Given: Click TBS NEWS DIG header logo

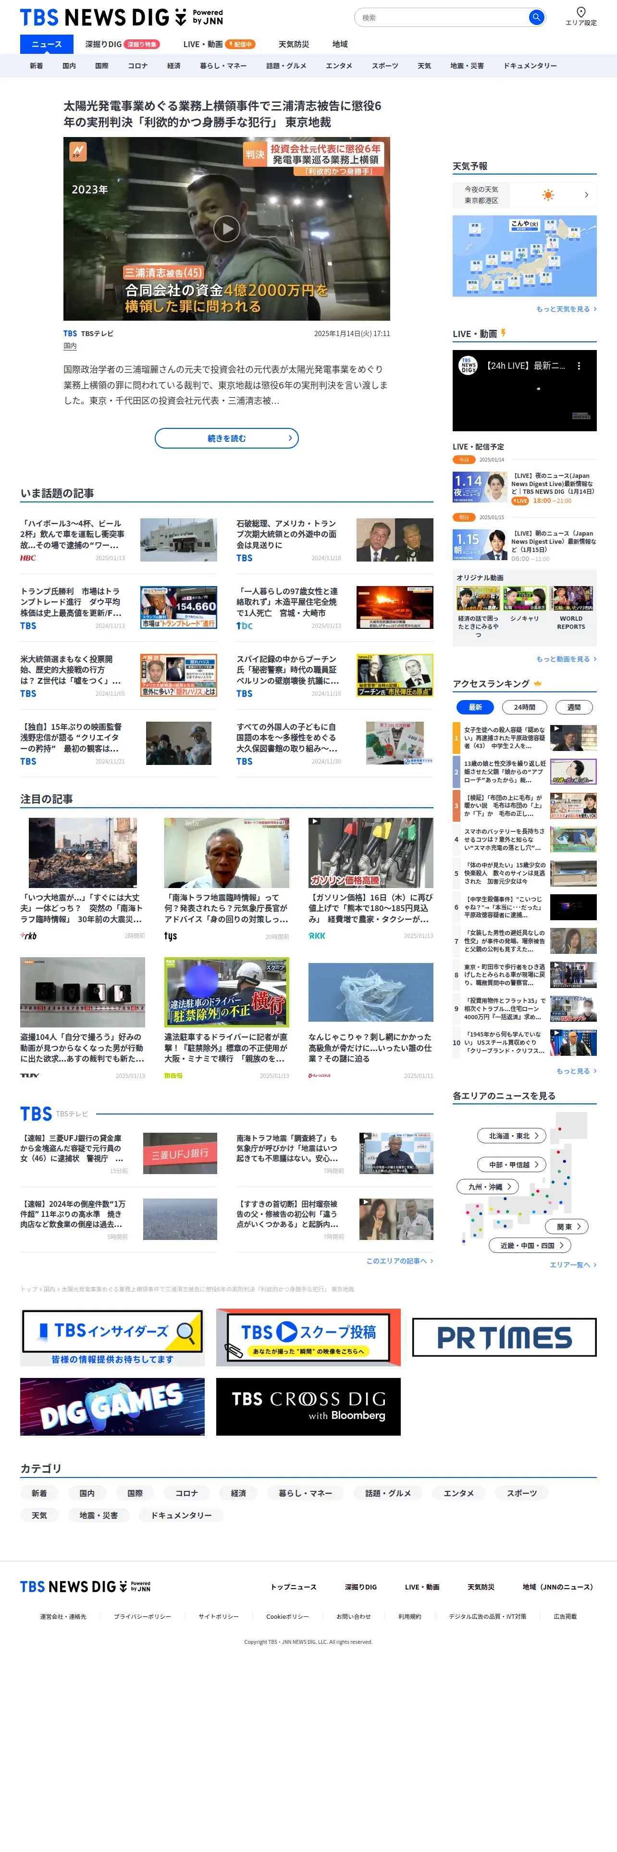Looking at the screenshot, I should [122, 17].
